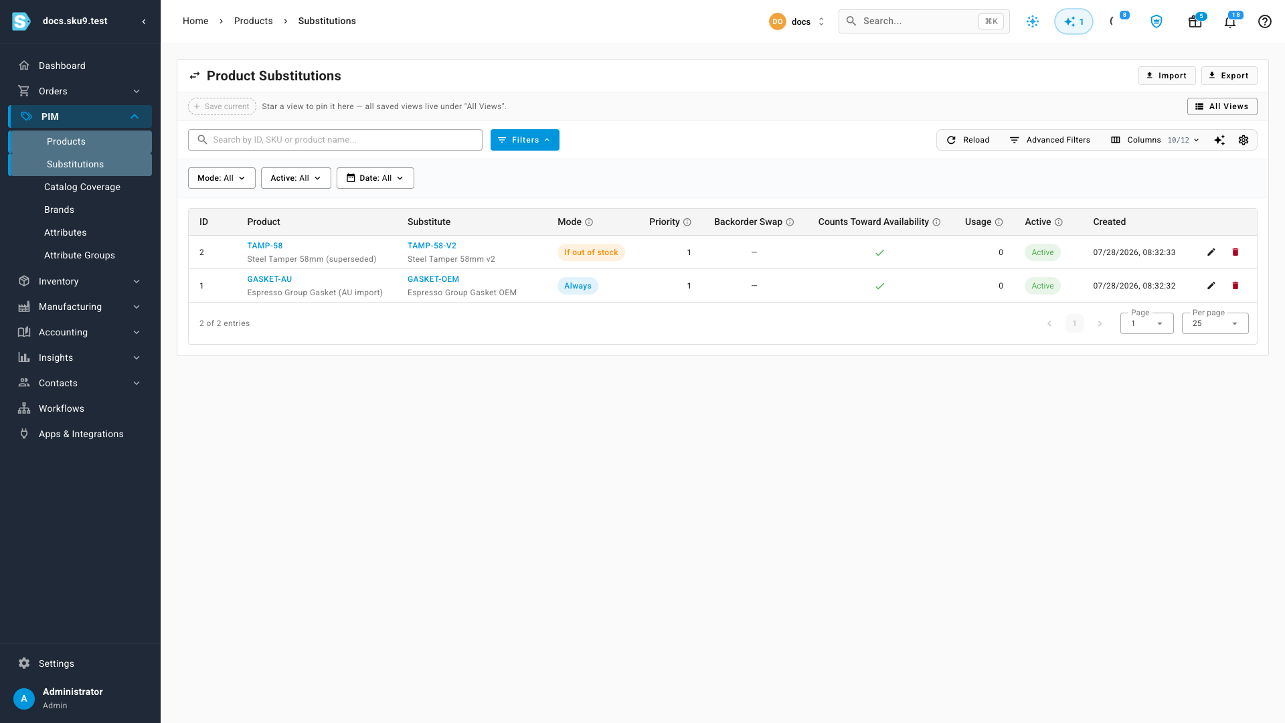Open the table settings gear icon
The image size is (1285, 723).
point(1244,140)
